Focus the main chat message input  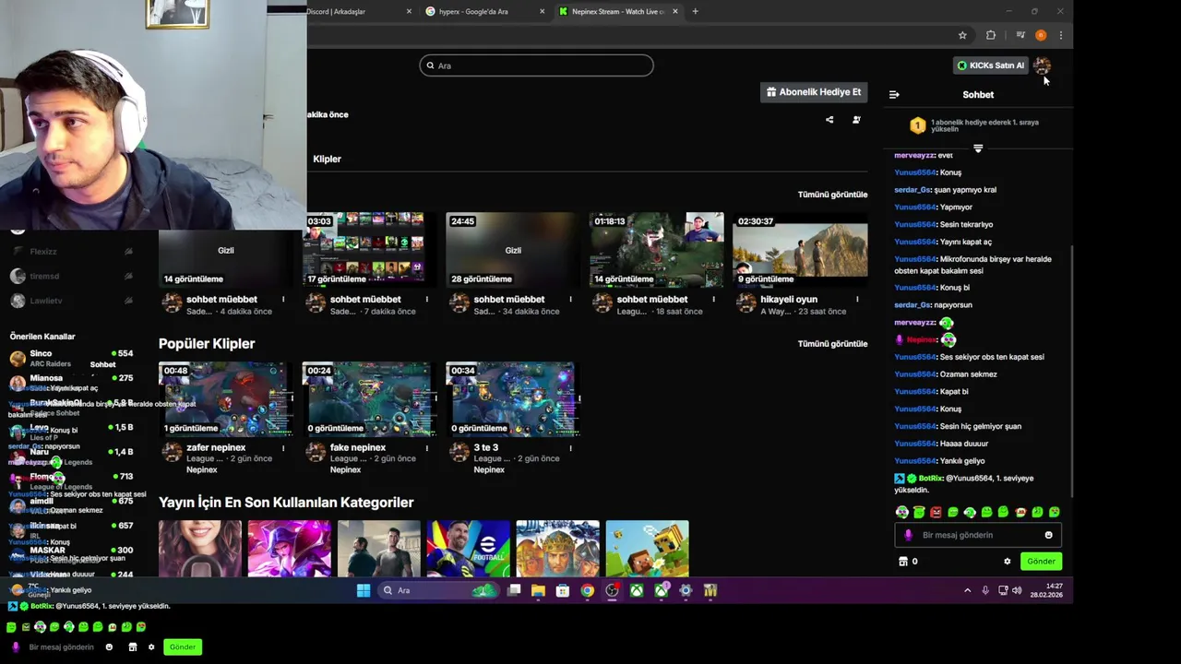[x=978, y=535]
